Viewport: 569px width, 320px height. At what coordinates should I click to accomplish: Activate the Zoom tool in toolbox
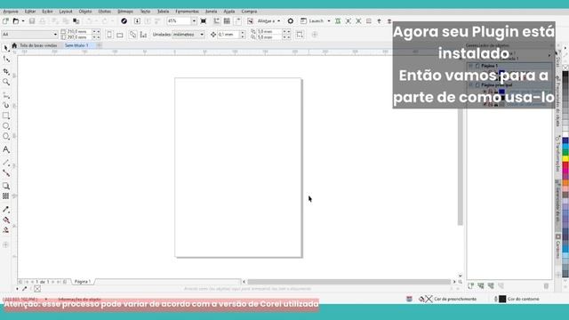(x=6, y=83)
